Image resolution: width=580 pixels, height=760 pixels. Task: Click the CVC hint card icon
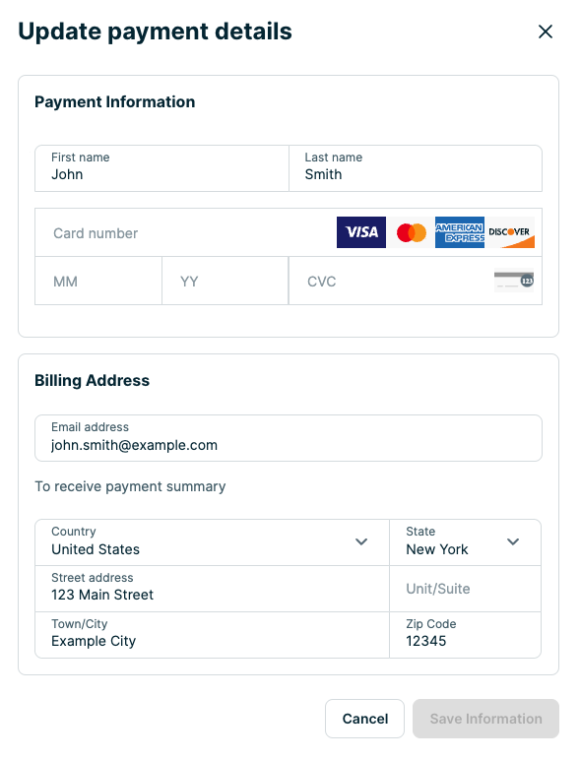tap(514, 281)
